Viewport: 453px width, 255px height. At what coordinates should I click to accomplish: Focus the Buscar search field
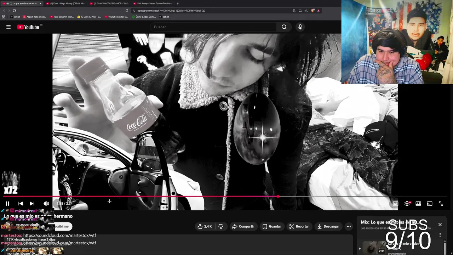tap(213, 27)
